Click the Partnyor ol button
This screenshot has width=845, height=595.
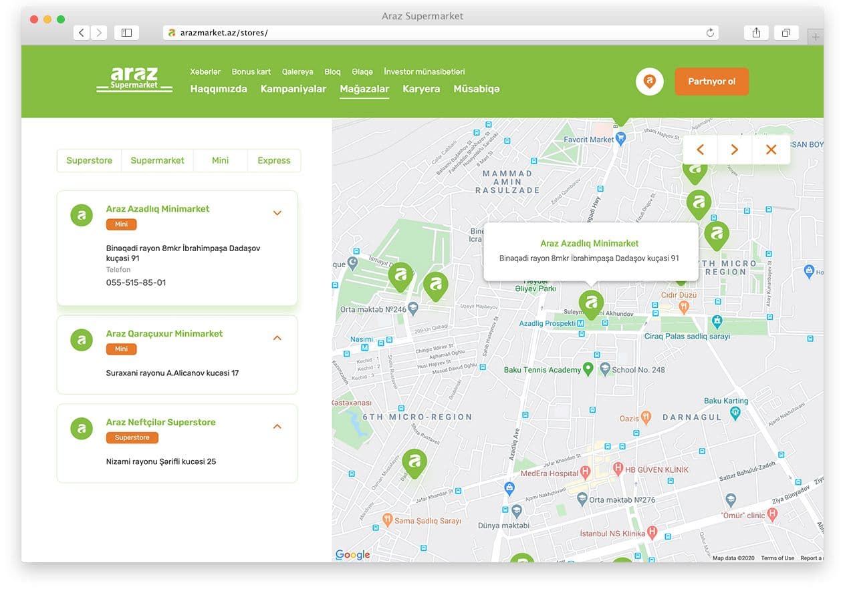712,81
